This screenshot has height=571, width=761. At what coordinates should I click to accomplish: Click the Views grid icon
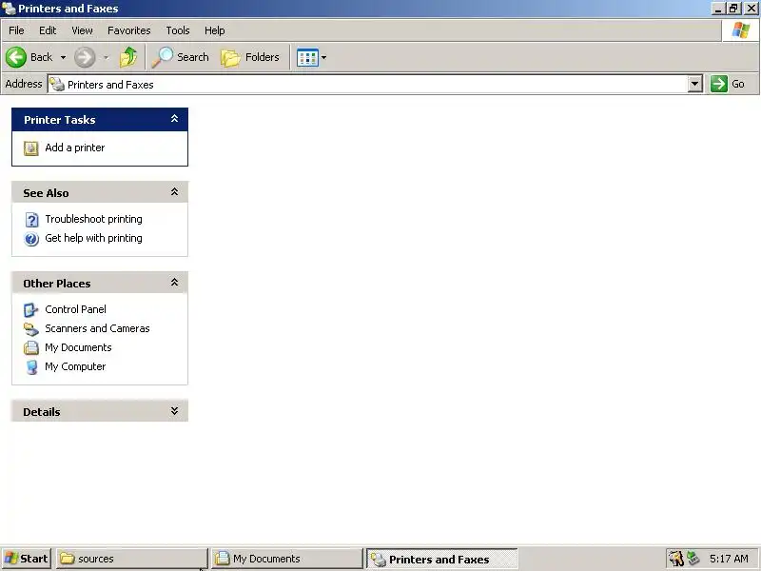click(x=307, y=58)
